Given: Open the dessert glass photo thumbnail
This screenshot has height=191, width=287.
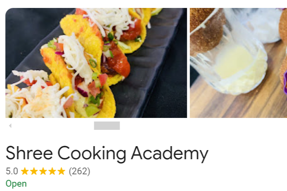Looking at the screenshot, I should 239,63.
